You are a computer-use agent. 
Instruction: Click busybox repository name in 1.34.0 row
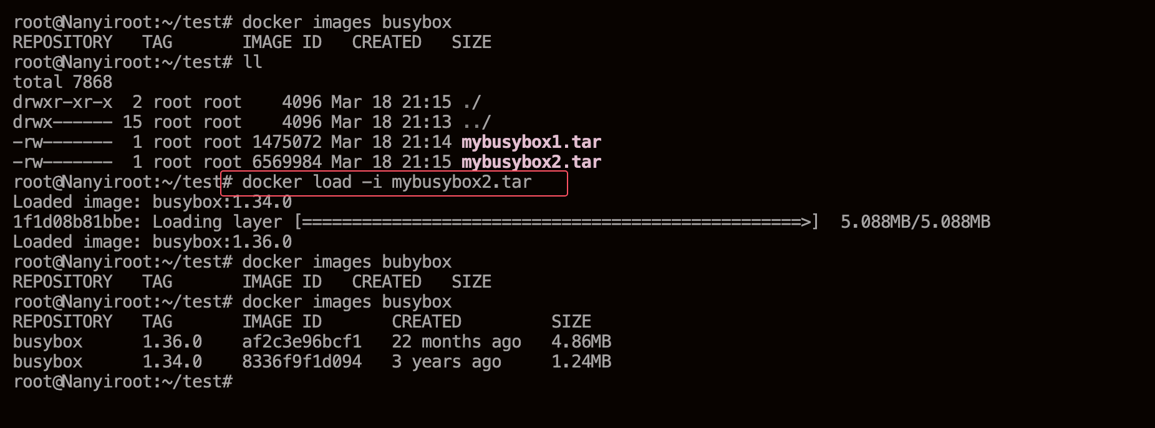[x=47, y=362]
